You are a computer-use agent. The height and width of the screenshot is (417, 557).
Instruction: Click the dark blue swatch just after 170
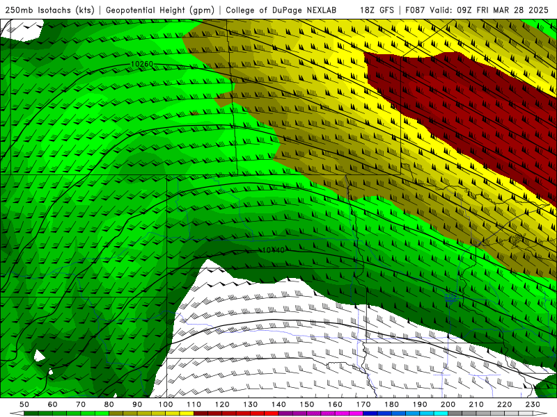[x=370, y=414]
